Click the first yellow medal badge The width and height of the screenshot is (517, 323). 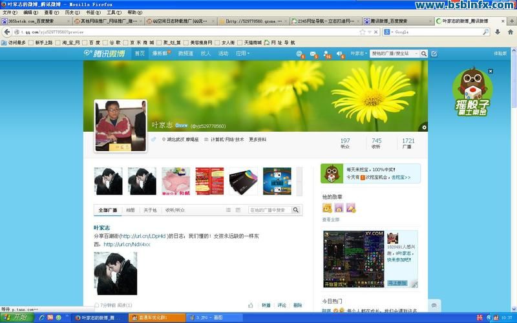pos(327,207)
